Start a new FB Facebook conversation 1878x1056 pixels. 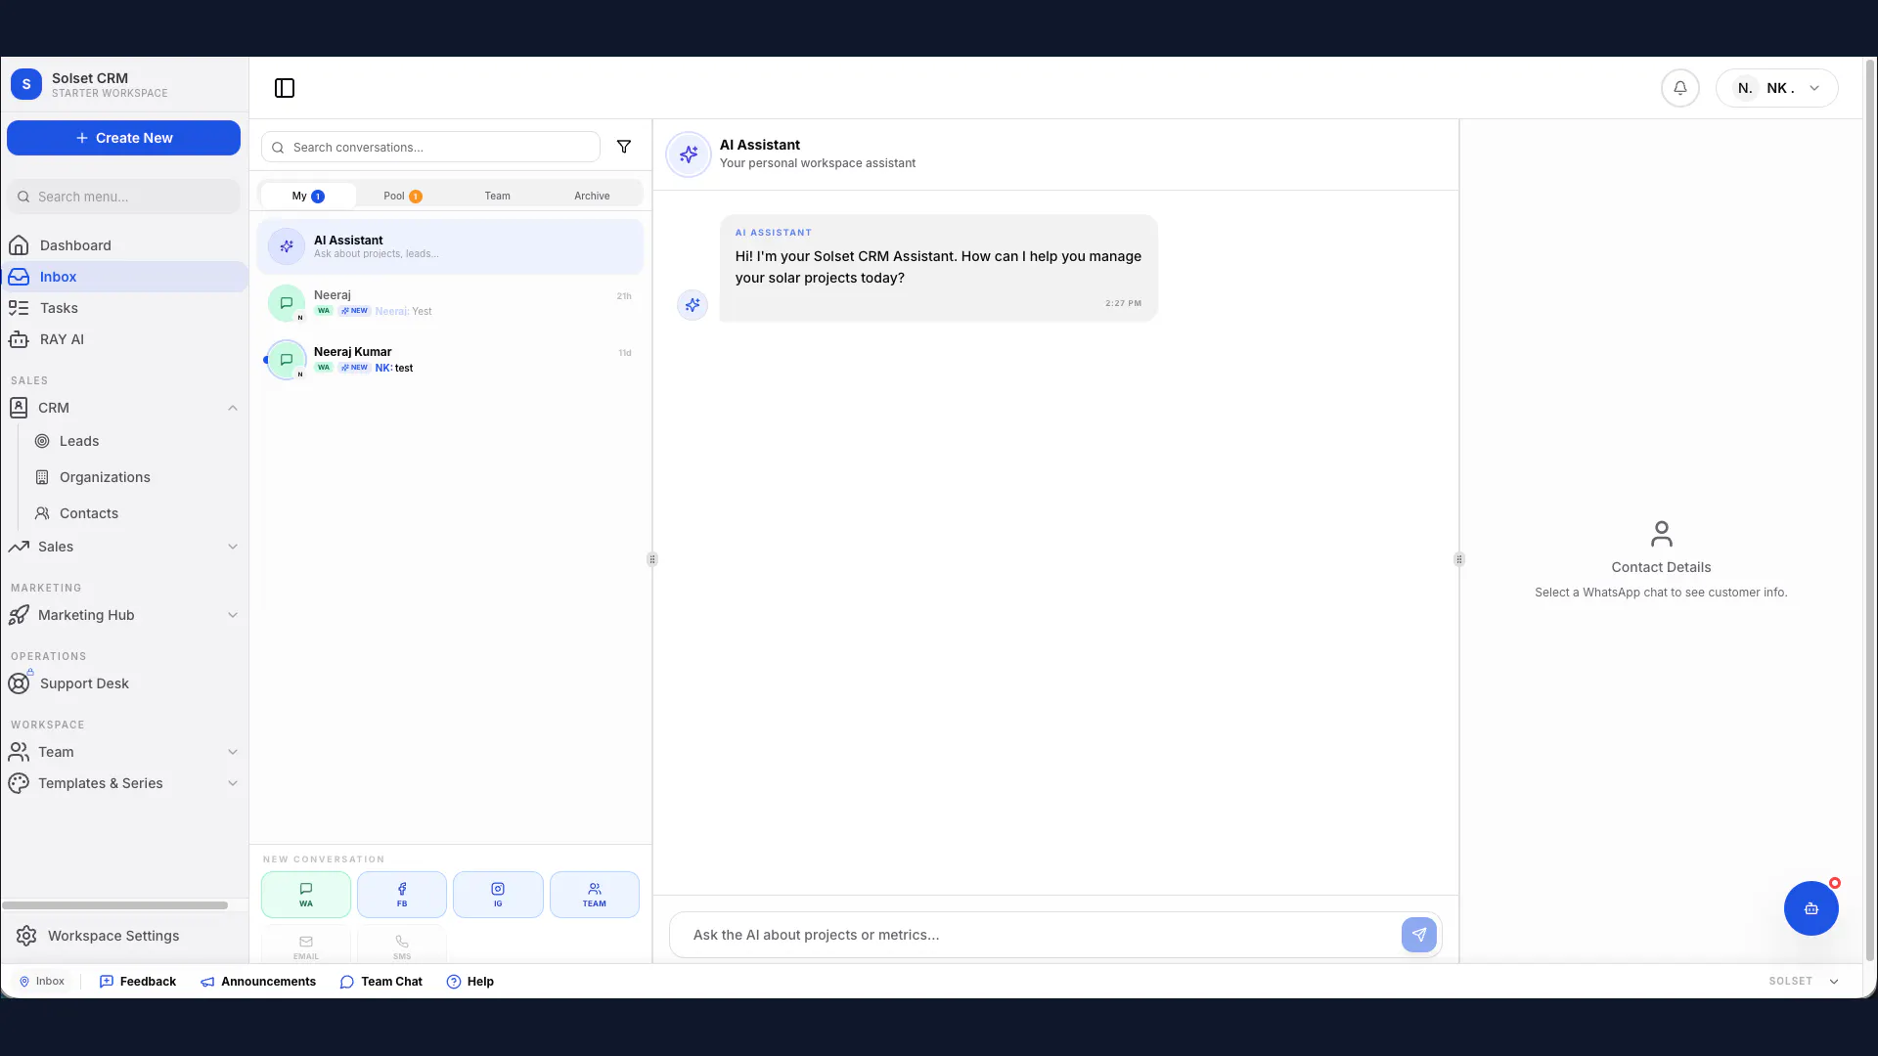click(402, 895)
